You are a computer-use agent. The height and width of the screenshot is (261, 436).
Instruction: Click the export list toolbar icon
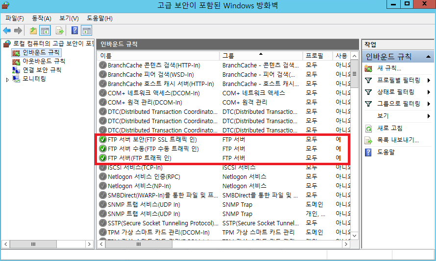(59, 30)
